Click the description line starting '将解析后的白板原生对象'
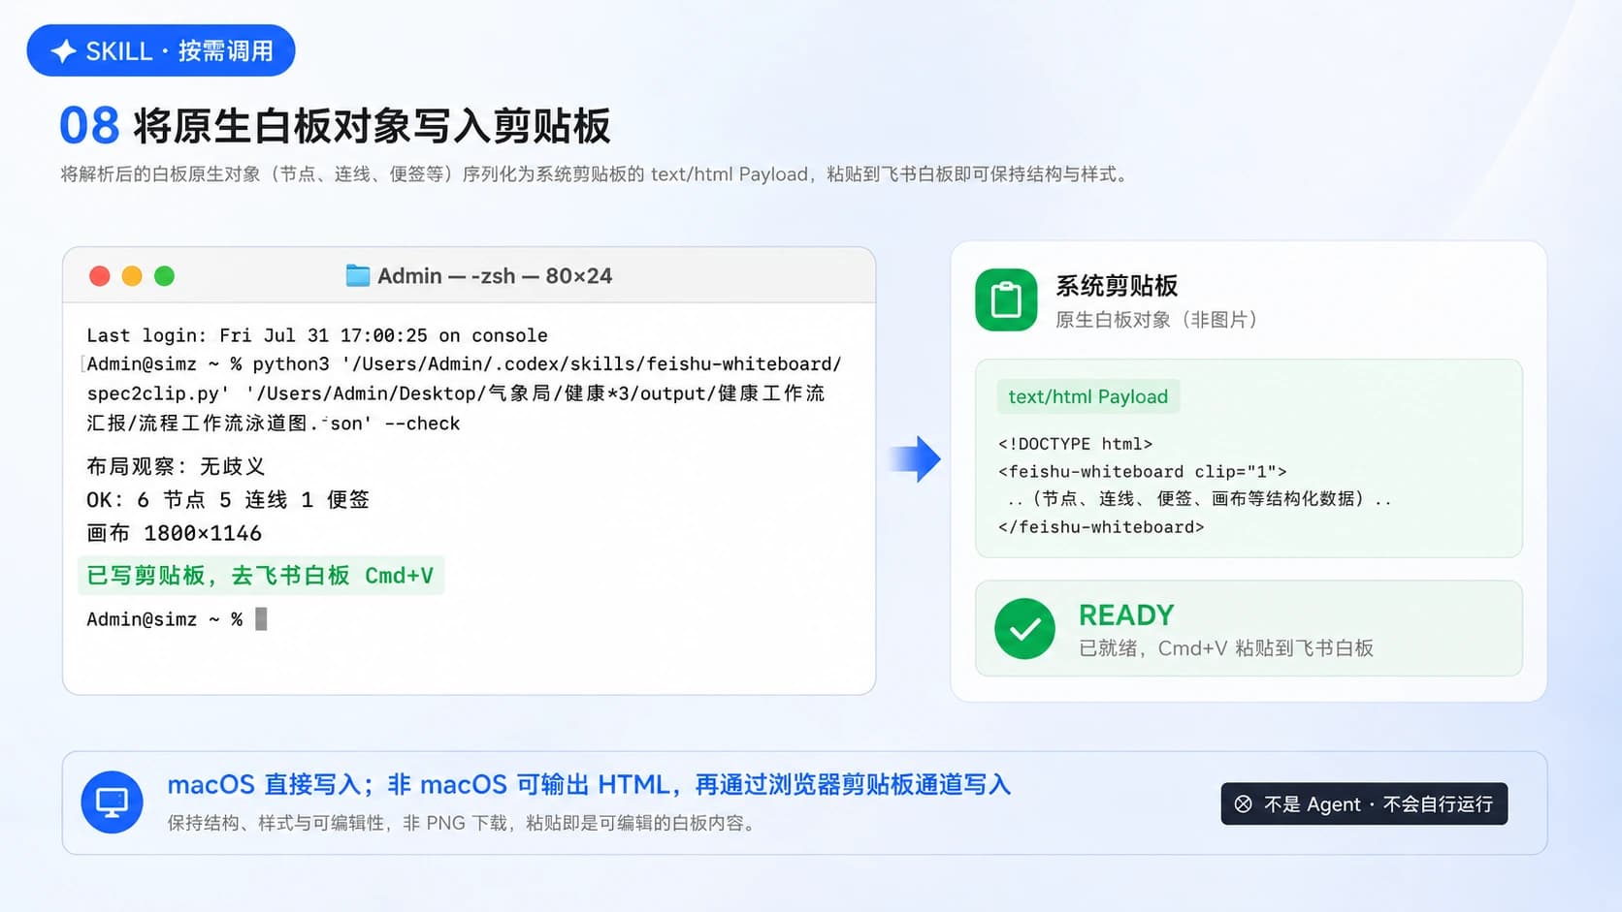Image resolution: width=1622 pixels, height=912 pixels. tap(596, 174)
